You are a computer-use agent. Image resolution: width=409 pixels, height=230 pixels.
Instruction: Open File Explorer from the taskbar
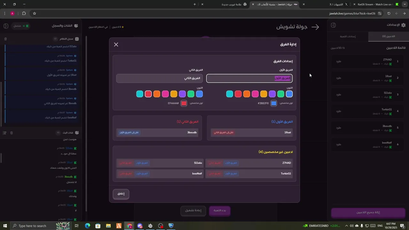point(108,226)
